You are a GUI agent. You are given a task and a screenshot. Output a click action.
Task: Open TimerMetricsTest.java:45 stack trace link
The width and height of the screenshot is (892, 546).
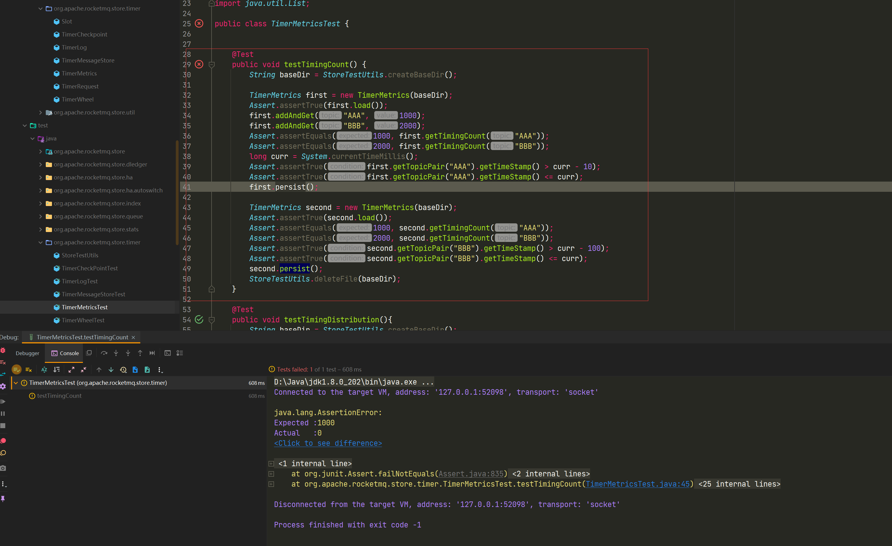click(x=637, y=484)
